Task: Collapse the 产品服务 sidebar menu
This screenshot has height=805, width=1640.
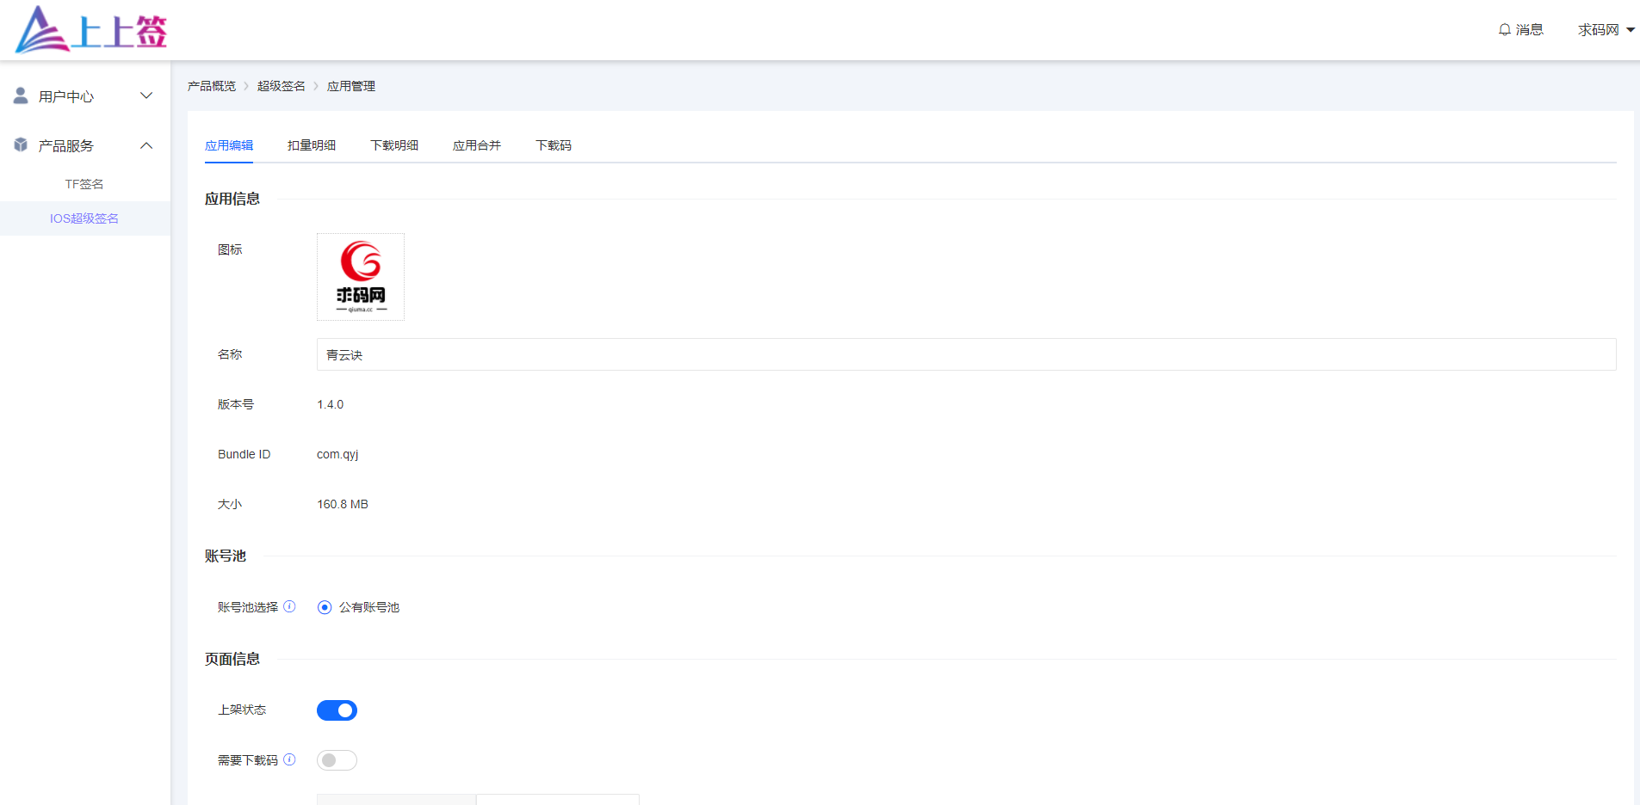Action: (x=84, y=146)
